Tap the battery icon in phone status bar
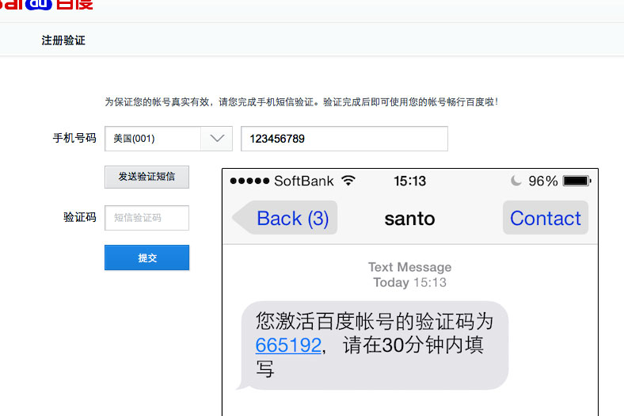Screen dimensions: 624x416 [x=577, y=181]
